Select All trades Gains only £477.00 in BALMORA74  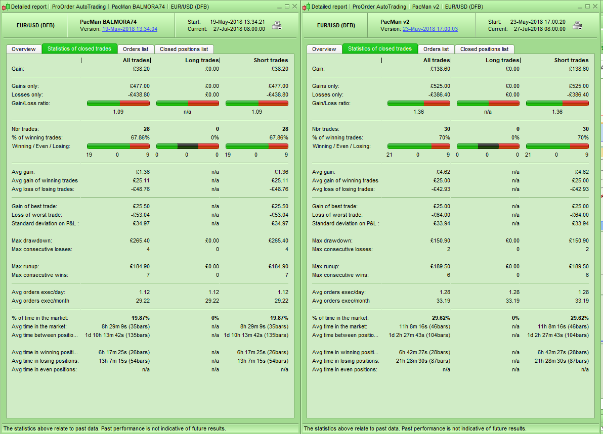coord(140,86)
